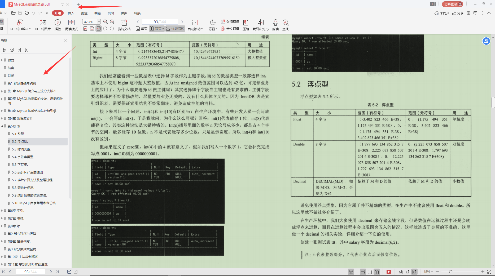495x276 pixels.
Task: Launch 截图和对比 screenshot and compare
Action: point(260,25)
